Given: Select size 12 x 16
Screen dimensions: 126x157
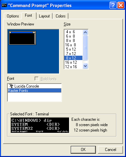Looking at the screenshot, I should pyautogui.click(x=73, y=67).
